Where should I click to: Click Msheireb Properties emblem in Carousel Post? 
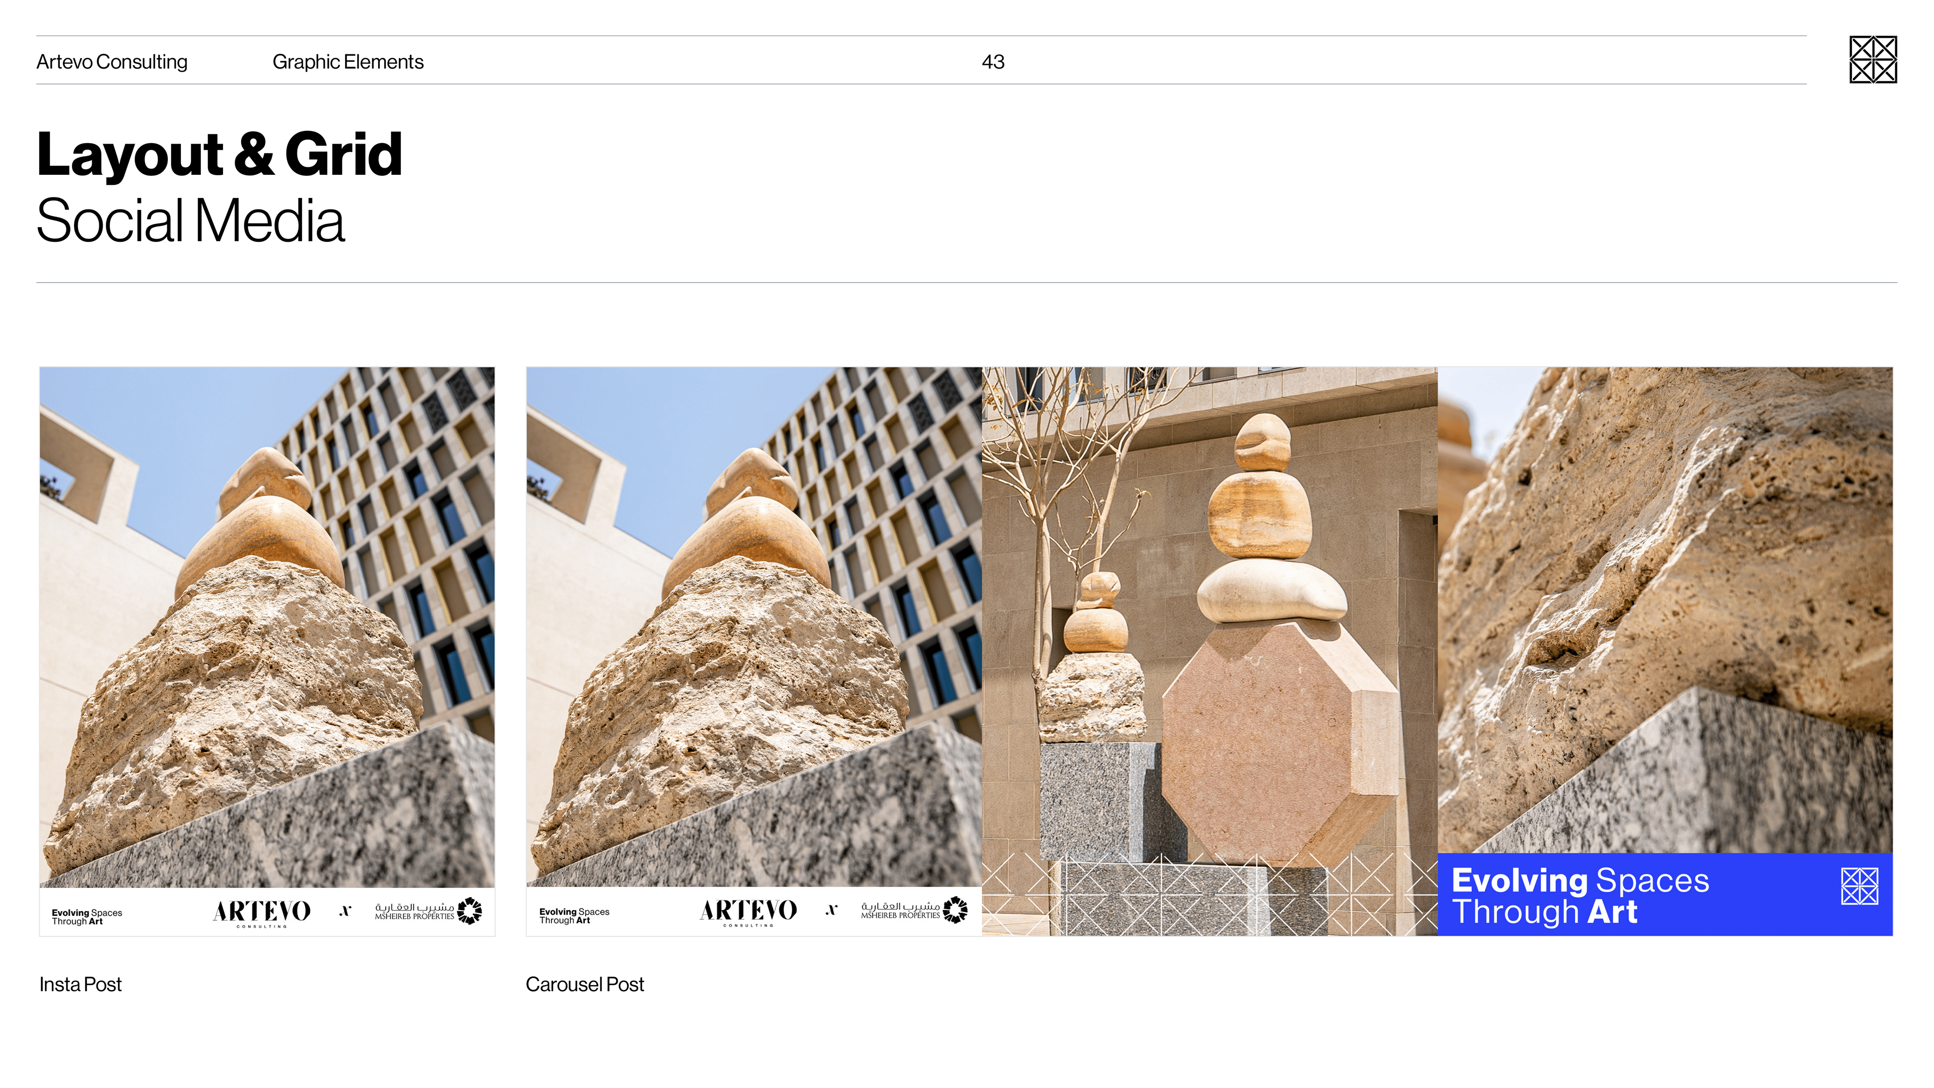(x=956, y=909)
